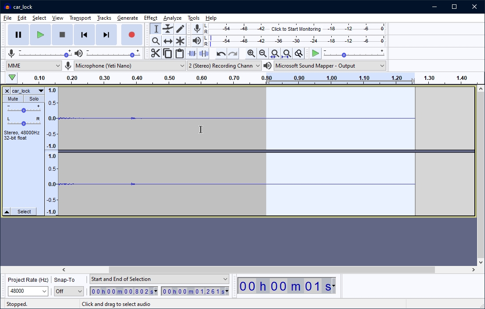
Task: Open the MME audio host dropdown
Action: point(34,66)
